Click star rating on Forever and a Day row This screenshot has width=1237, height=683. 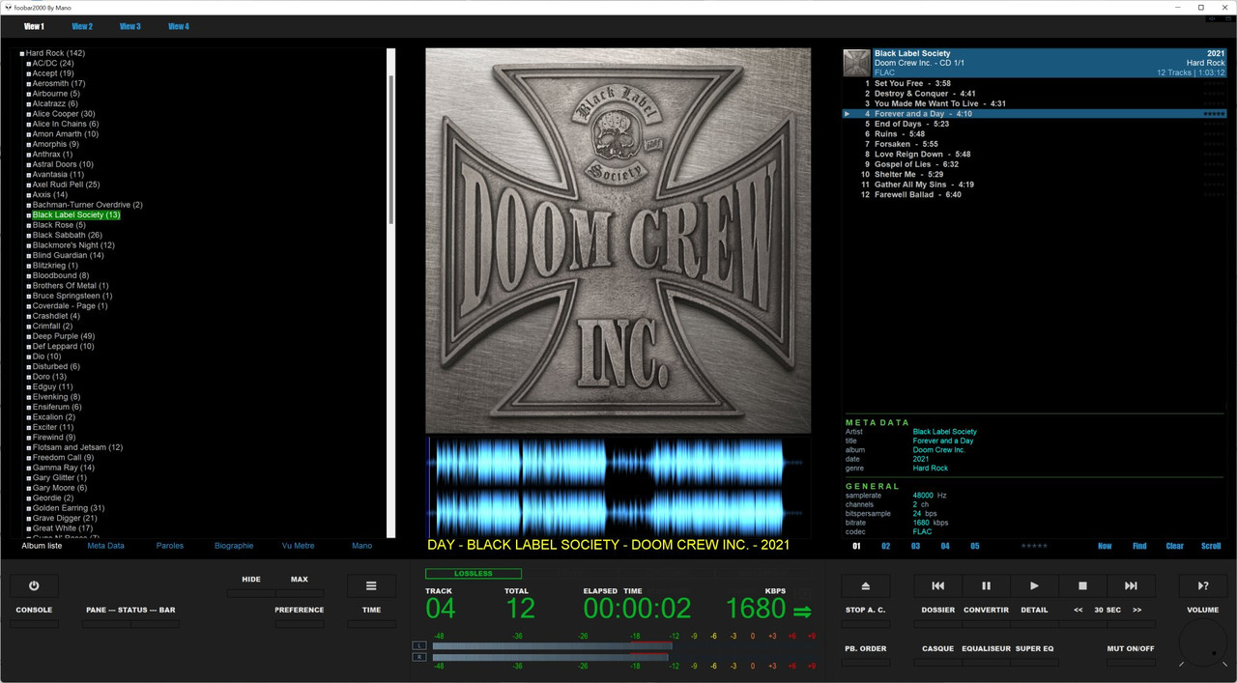tap(1214, 114)
